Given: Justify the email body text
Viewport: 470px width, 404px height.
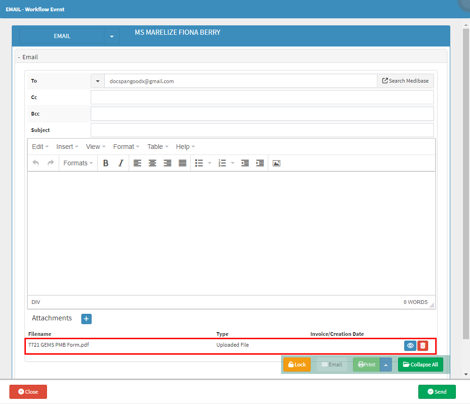Looking at the screenshot, I should tap(182, 163).
